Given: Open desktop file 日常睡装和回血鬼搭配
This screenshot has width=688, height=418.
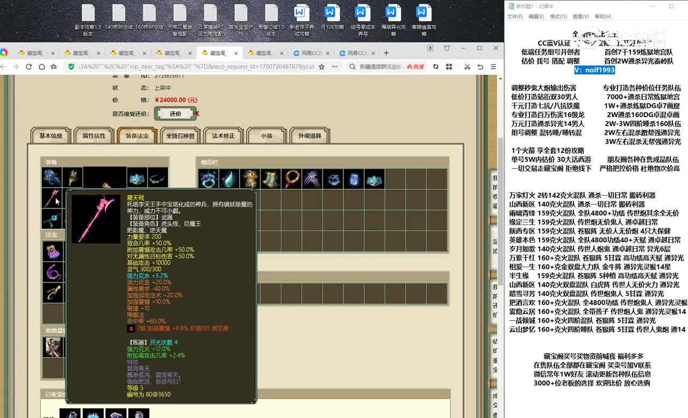Looking at the screenshot, I should click(x=210, y=20).
